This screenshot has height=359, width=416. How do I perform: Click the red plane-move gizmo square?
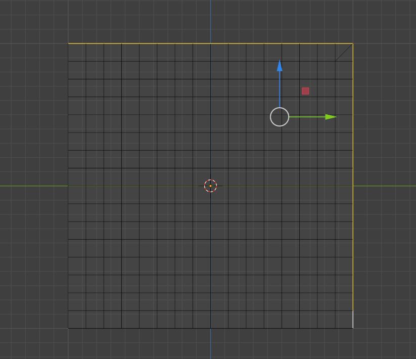pos(305,91)
